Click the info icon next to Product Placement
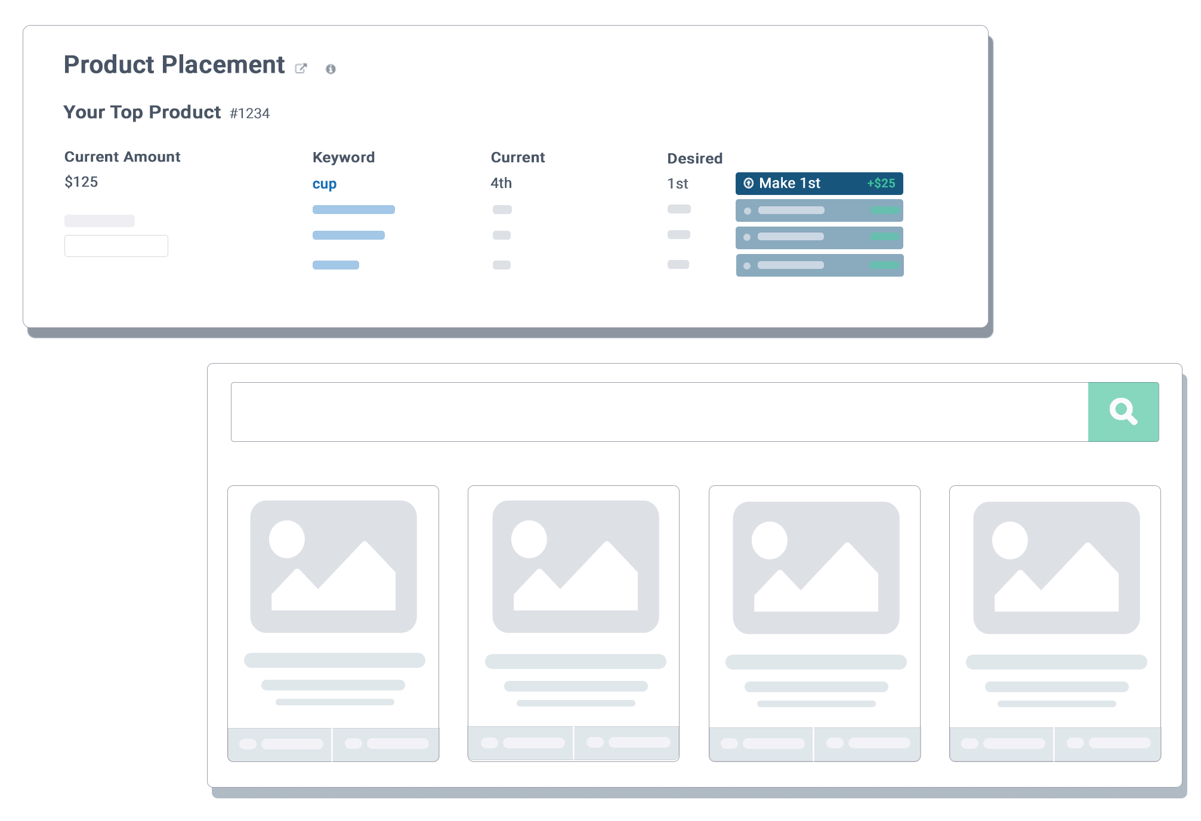1201x821 pixels. click(331, 69)
